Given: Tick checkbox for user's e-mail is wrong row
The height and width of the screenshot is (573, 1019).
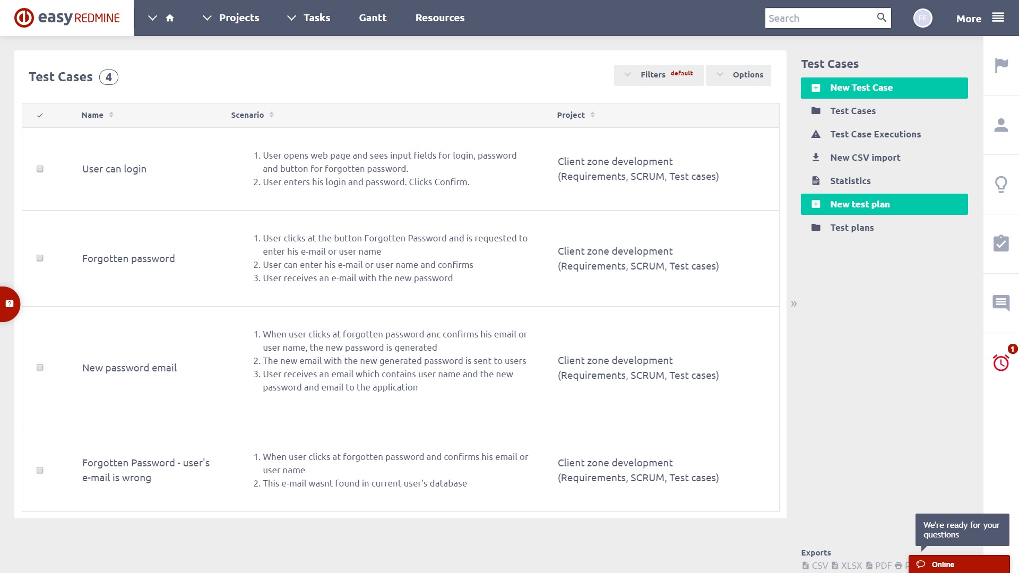Looking at the screenshot, I should point(40,471).
